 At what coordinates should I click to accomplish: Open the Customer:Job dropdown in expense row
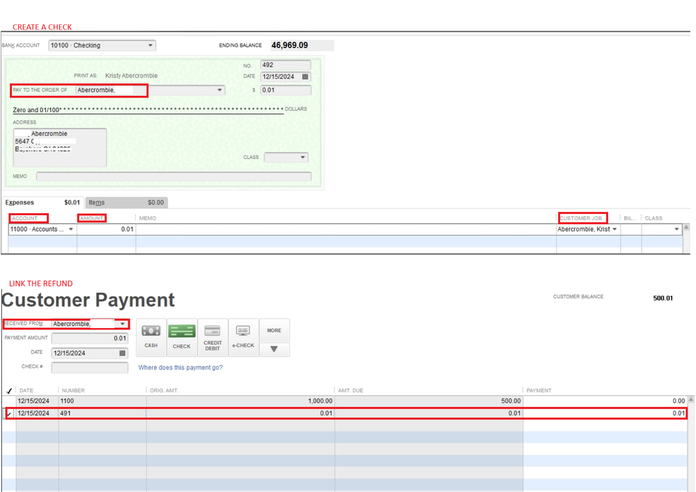(x=614, y=229)
